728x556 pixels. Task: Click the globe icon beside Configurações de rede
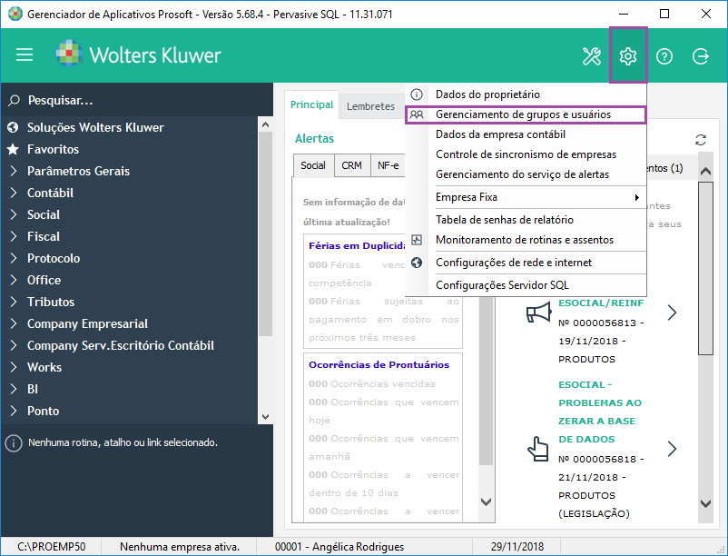(417, 263)
